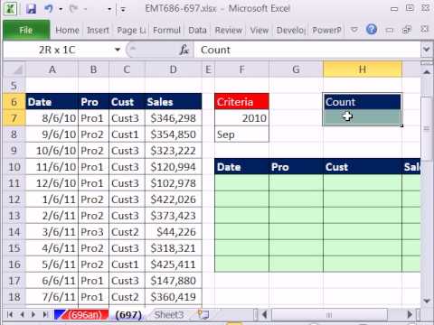Click the formula bar showing Count
The height and width of the screenshot is (325, 434).
coord(307,50)
